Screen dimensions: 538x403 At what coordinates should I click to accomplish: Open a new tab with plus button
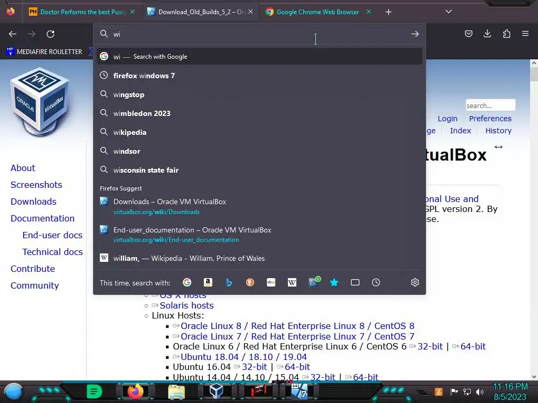pyautogui.click(x=388, y=12)
